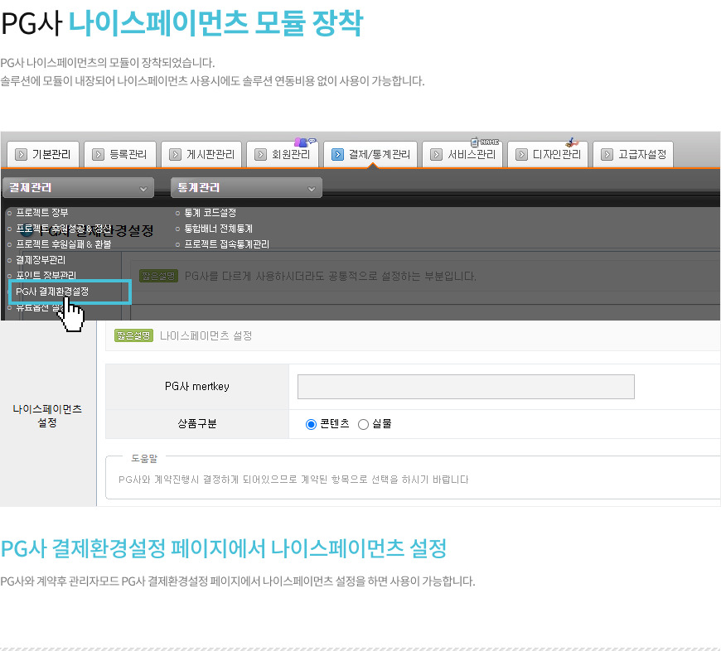Click the 나이스페이먼츠 설정 side label
The height and width of the screenshot is (651, 721).
coord(47,415)
